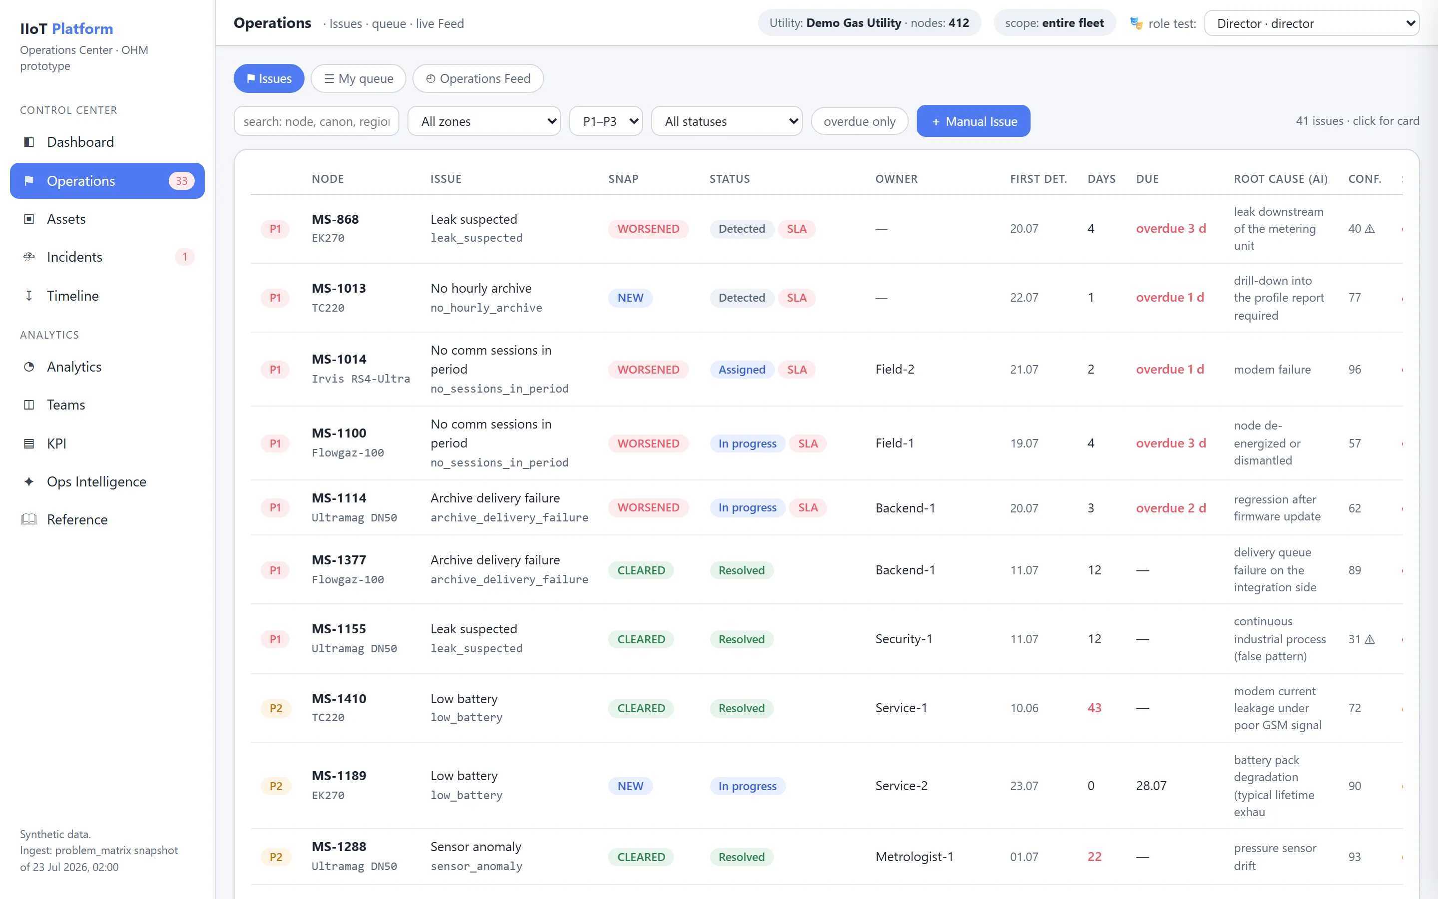Click the Incidents badge count 1

(185, 257)
